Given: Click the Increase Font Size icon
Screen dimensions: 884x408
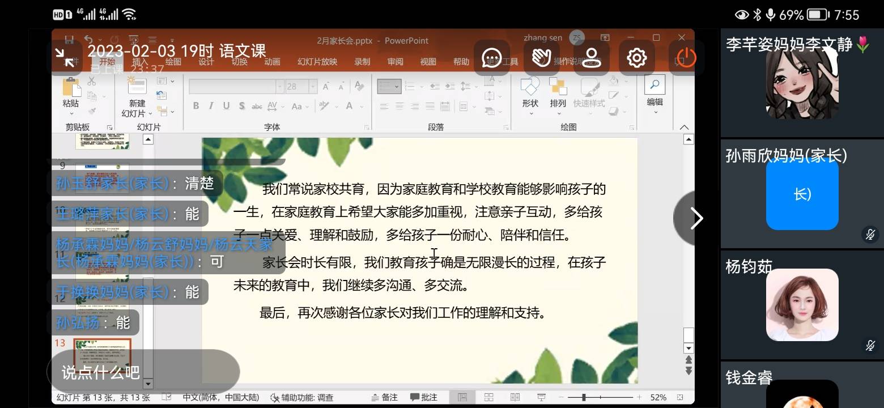Looking at the screenshot, I should point(326,87).
